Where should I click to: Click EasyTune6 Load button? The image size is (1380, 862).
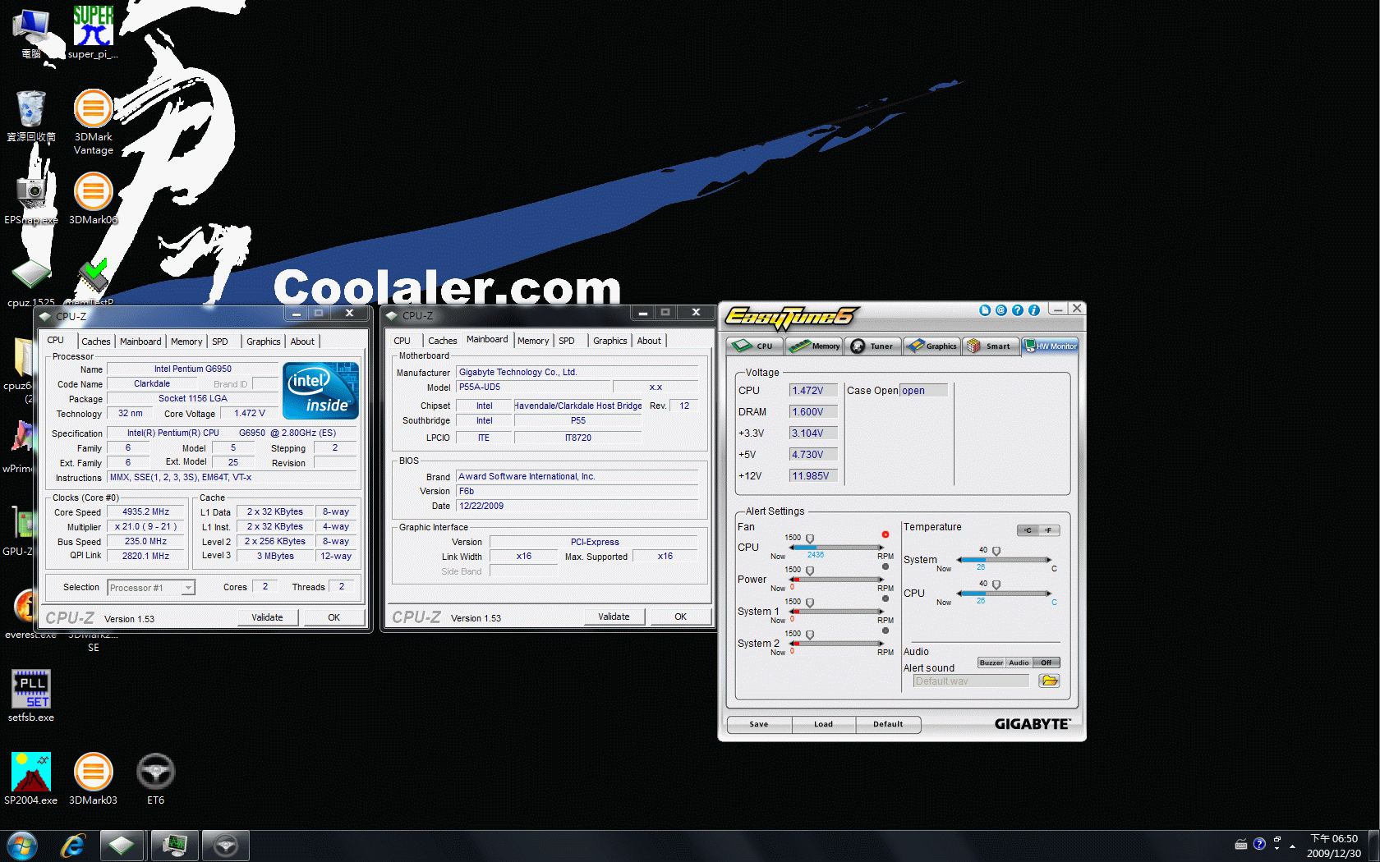(823, 724)
